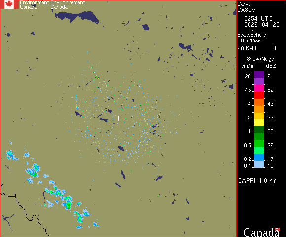Click the 2026-04-28 date label

262,25
